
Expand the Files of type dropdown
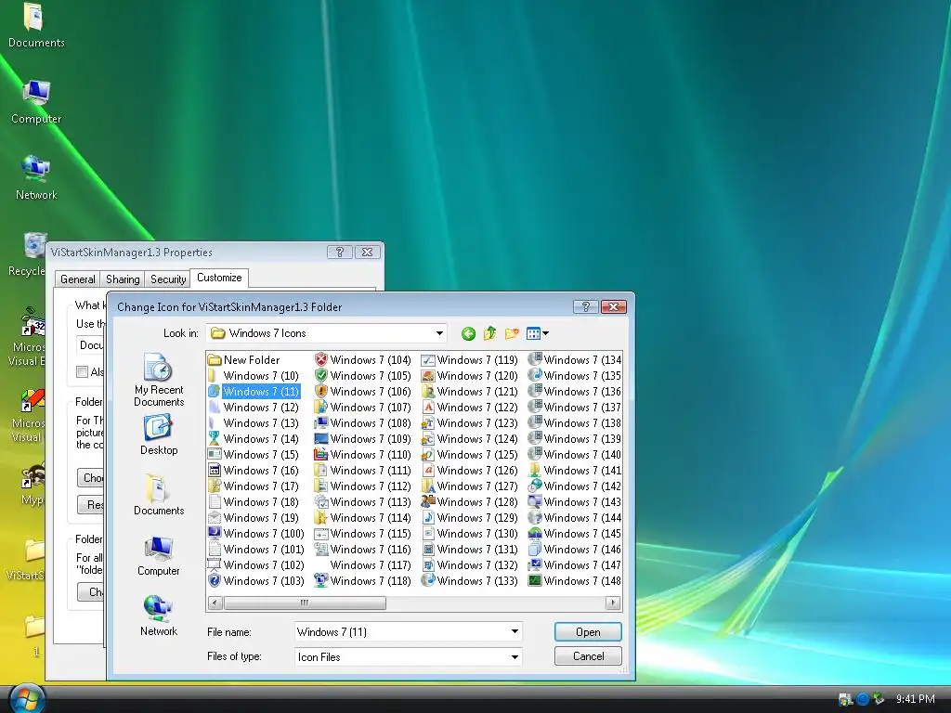[x=515, y=656]
